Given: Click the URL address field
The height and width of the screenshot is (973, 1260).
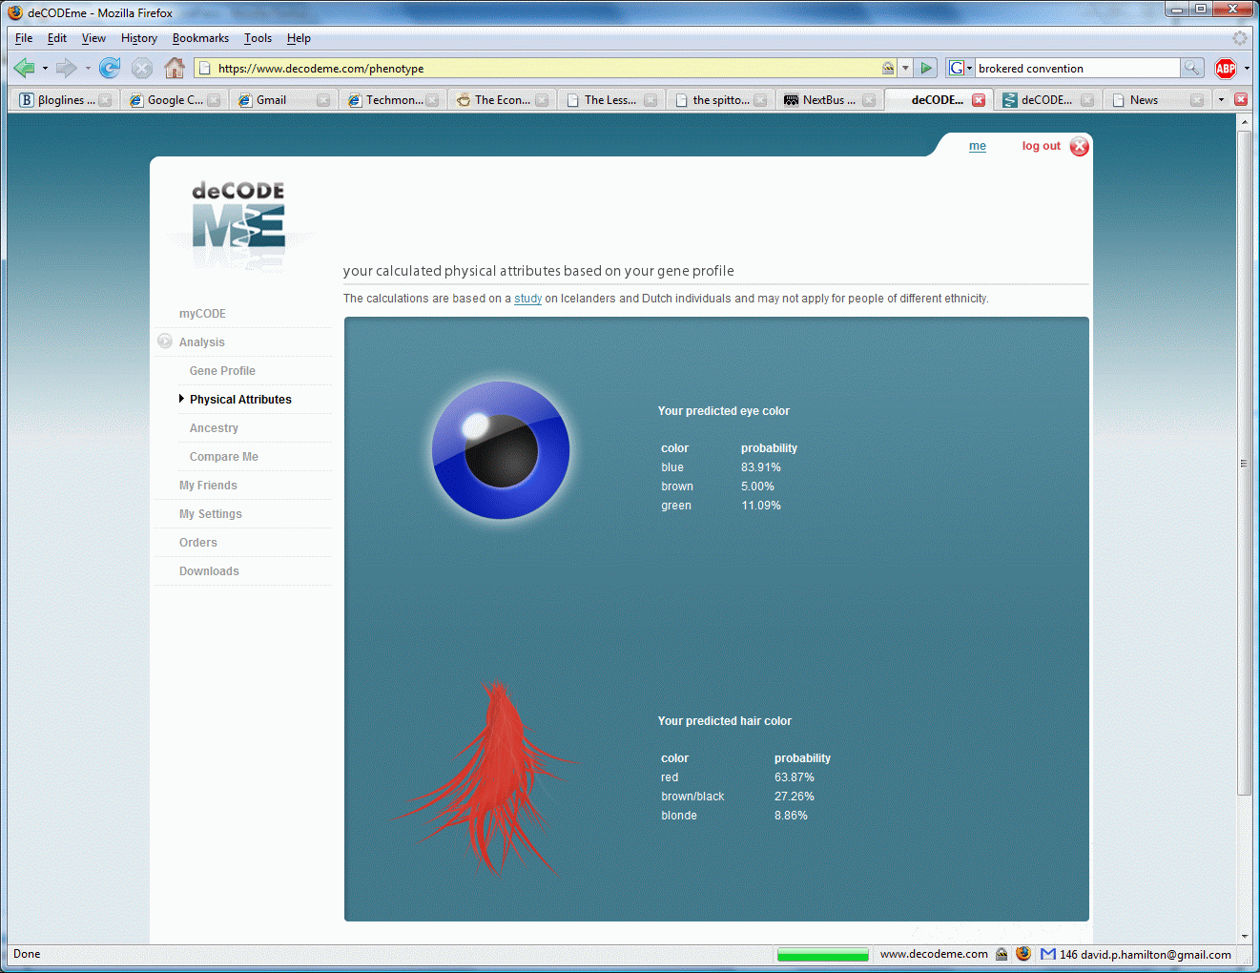Looking at the screenshot, I should point(547,68).
